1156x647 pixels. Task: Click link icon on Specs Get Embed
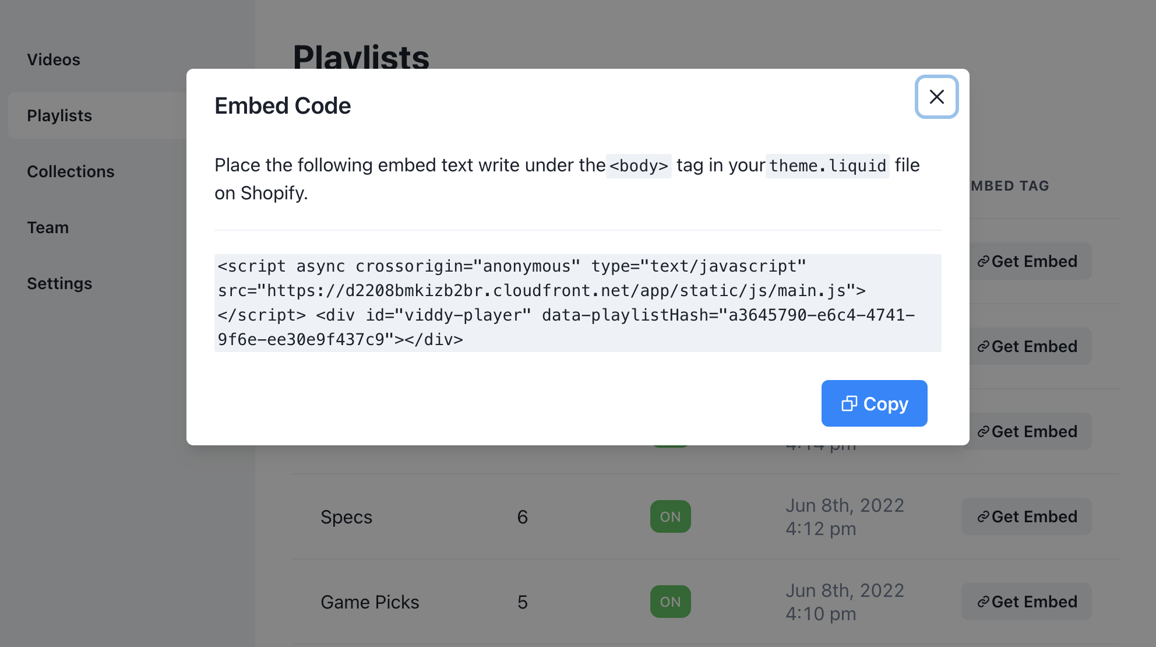point(983,517)
